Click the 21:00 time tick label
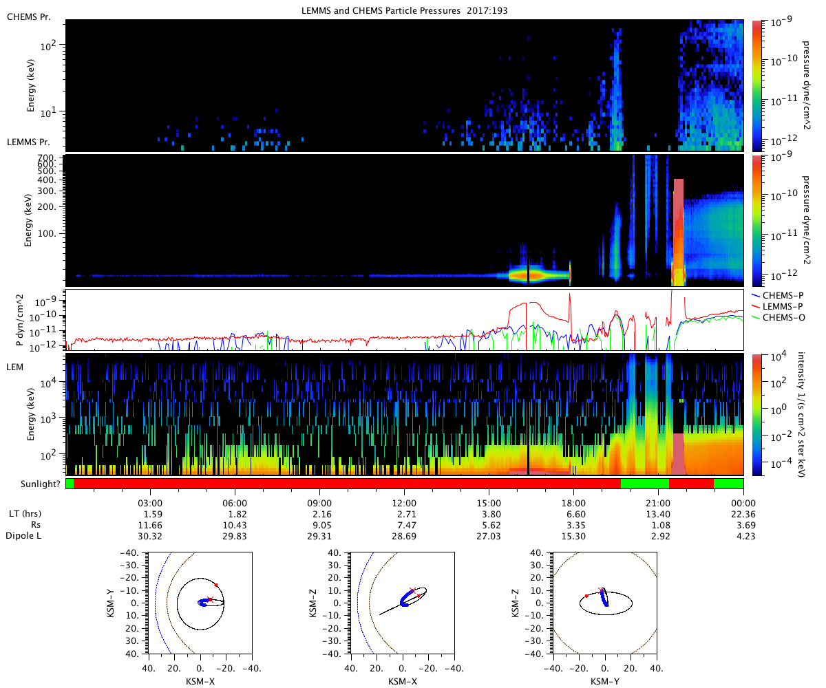Image resolution: width=826 pixels, height=688 pixels. point(659,503)
